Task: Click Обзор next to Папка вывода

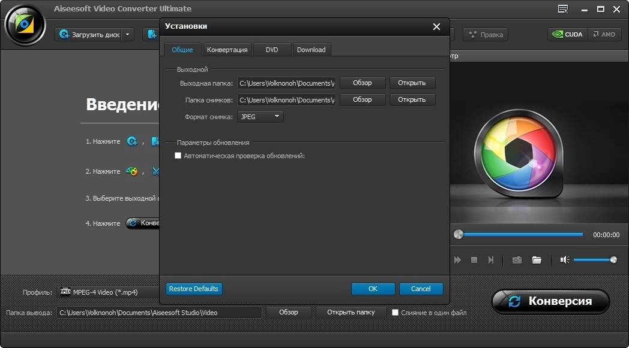Action: pyautogui.click(x=289, y=312)
